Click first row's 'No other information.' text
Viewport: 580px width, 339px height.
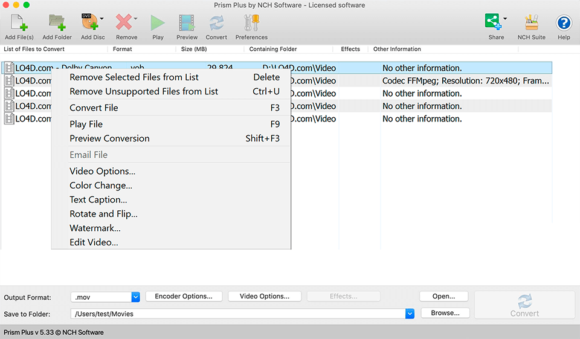pos(422,68)
